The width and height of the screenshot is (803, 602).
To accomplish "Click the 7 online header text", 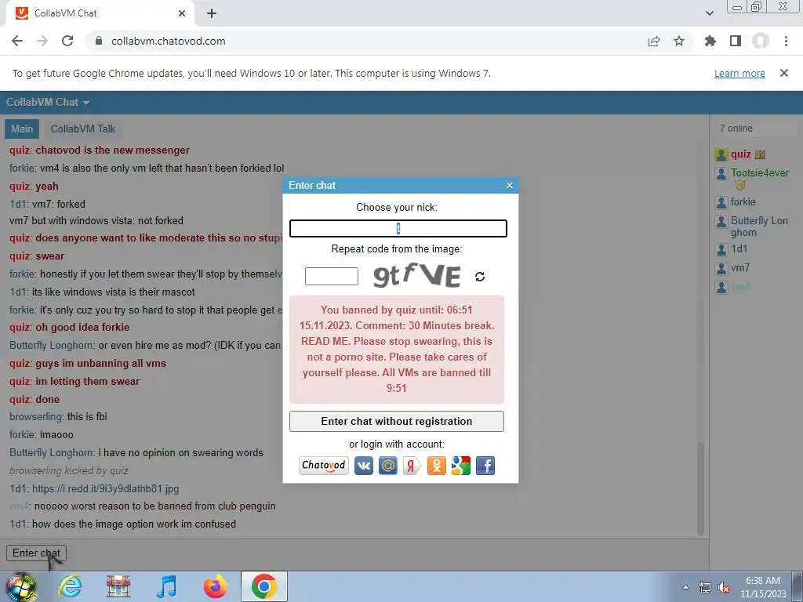I will coord(736,129).
